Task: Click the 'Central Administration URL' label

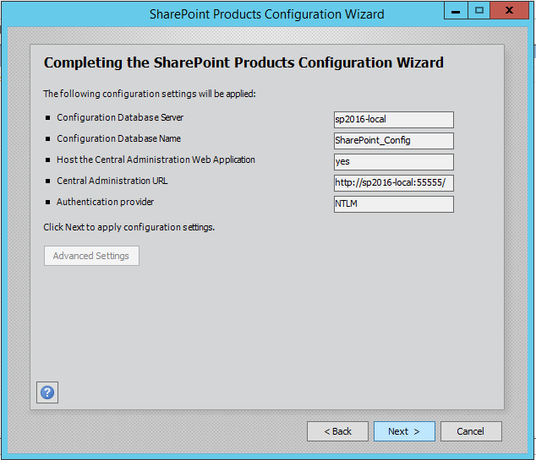Action: coord(112,181)
